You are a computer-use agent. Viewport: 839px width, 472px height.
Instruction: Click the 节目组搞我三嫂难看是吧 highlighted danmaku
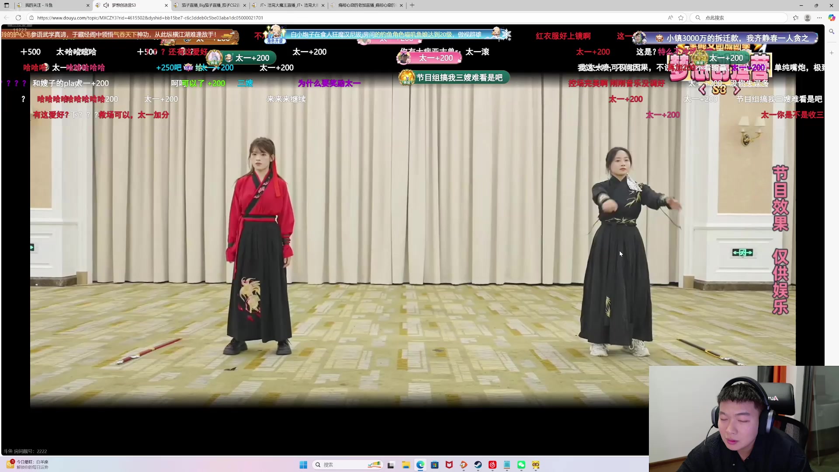(454, 77)
